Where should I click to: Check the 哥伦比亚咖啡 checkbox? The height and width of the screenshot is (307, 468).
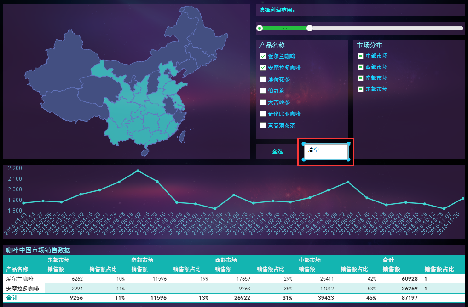pos(263,113)
